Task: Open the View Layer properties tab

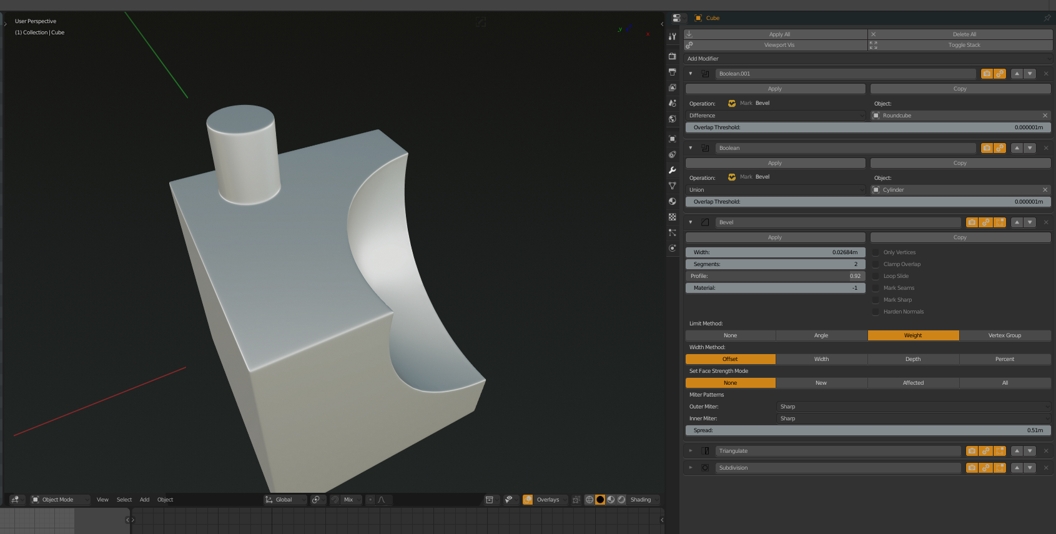Action: (673, 87)
